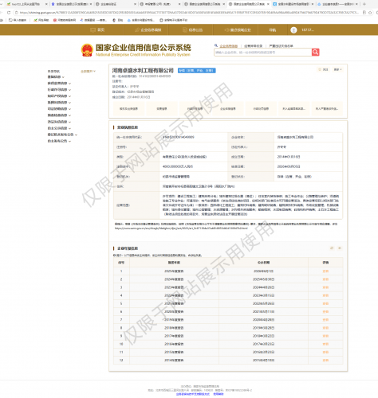This screenshot has width=378, height=398.
Task: Click 查看 for the 2022年度报告 row
Action: 325,295
